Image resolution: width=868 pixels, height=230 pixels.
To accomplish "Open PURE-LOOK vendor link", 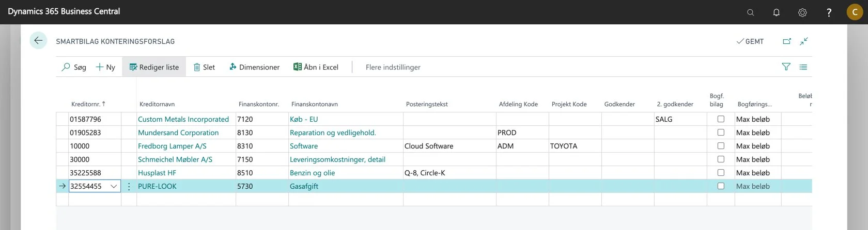I will [x=157, y=186].
